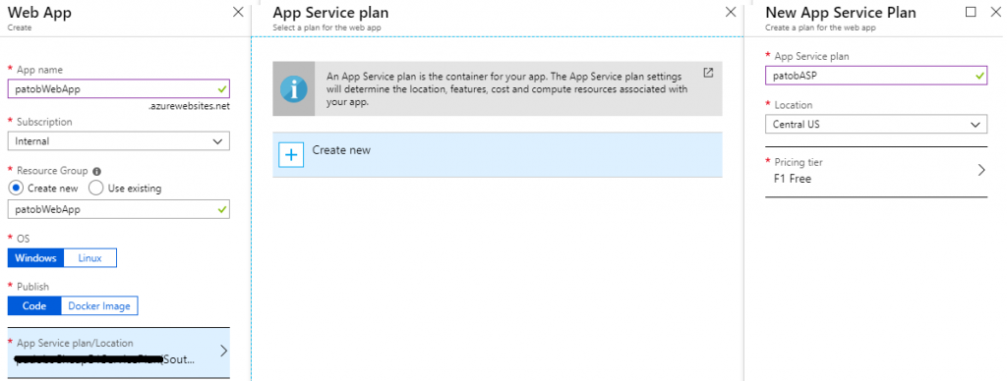Switch OS to Linux
This screenshot has height=381, width=1007.
[x=89, y=258]
